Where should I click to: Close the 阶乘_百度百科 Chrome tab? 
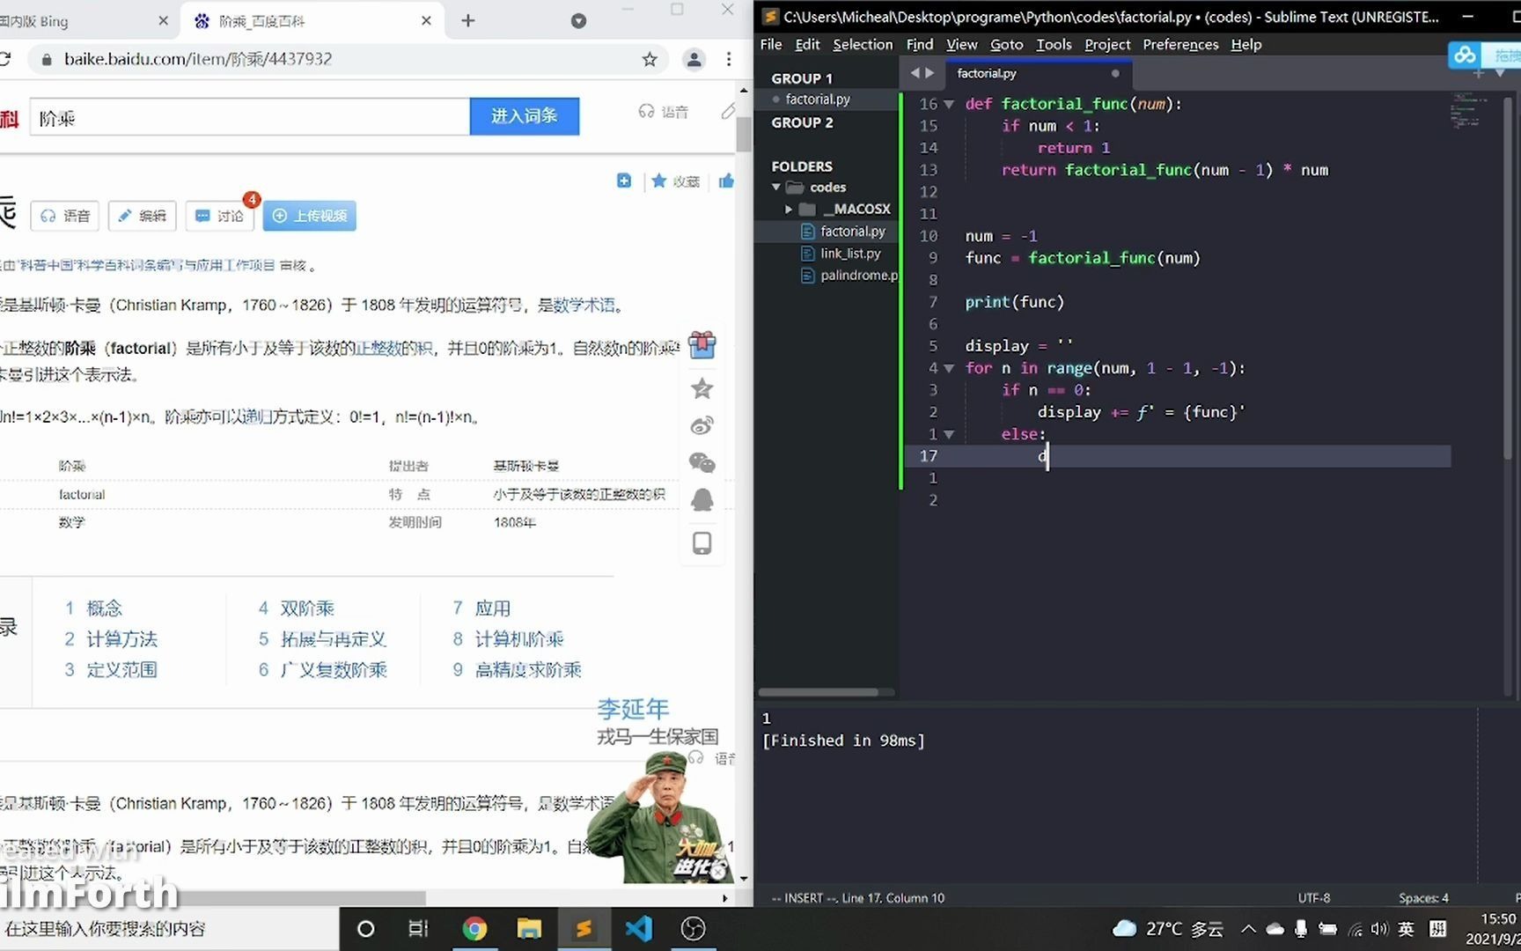tap(426, 20)
